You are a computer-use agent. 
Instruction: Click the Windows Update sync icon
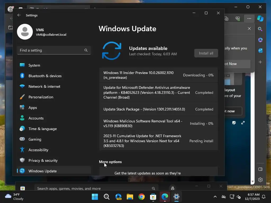112,50
